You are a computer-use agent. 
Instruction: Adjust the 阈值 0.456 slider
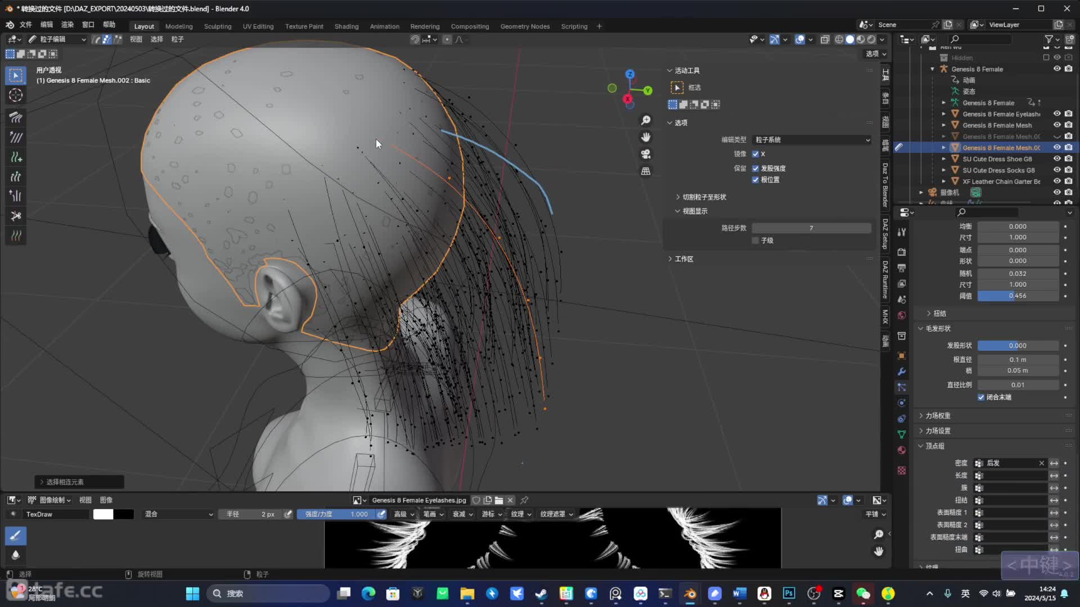pyautogui.click(x=1018, y=296)
